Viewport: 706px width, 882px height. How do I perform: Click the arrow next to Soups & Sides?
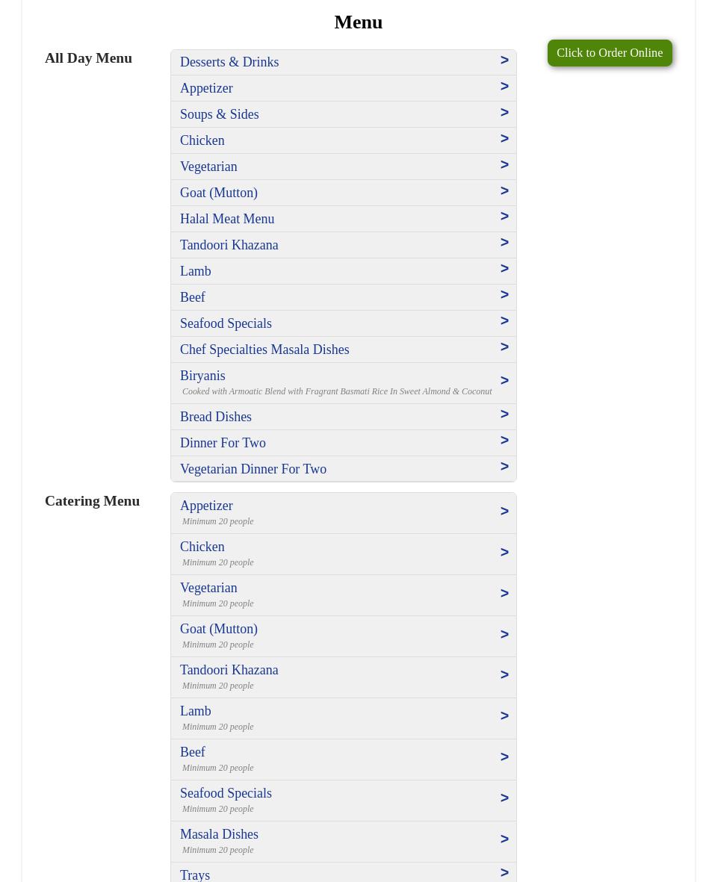pos(504,113)
